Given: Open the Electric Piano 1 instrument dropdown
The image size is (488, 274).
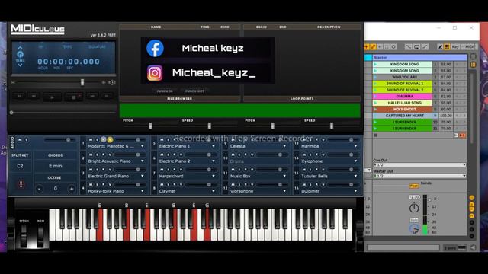Looking at the screenshot, I should (213, 146).
